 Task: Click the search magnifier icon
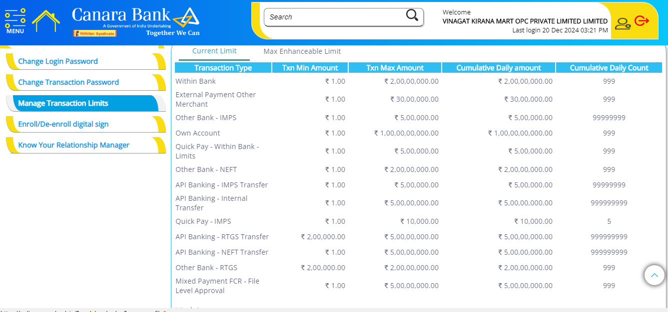click(412, 15)
